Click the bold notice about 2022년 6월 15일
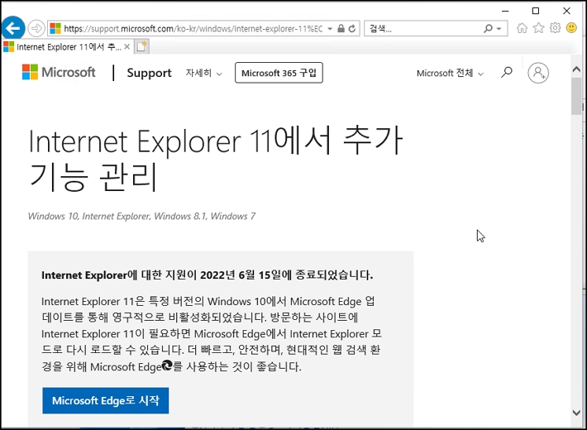The image size is (587, 430). point(207,275)
